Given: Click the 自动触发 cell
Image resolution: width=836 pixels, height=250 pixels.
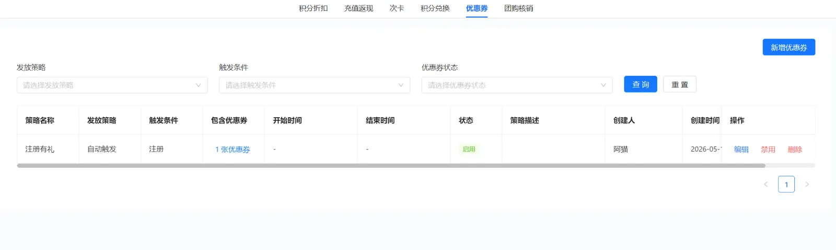Looking at the screenshot, I should click(x=110, y=149).
